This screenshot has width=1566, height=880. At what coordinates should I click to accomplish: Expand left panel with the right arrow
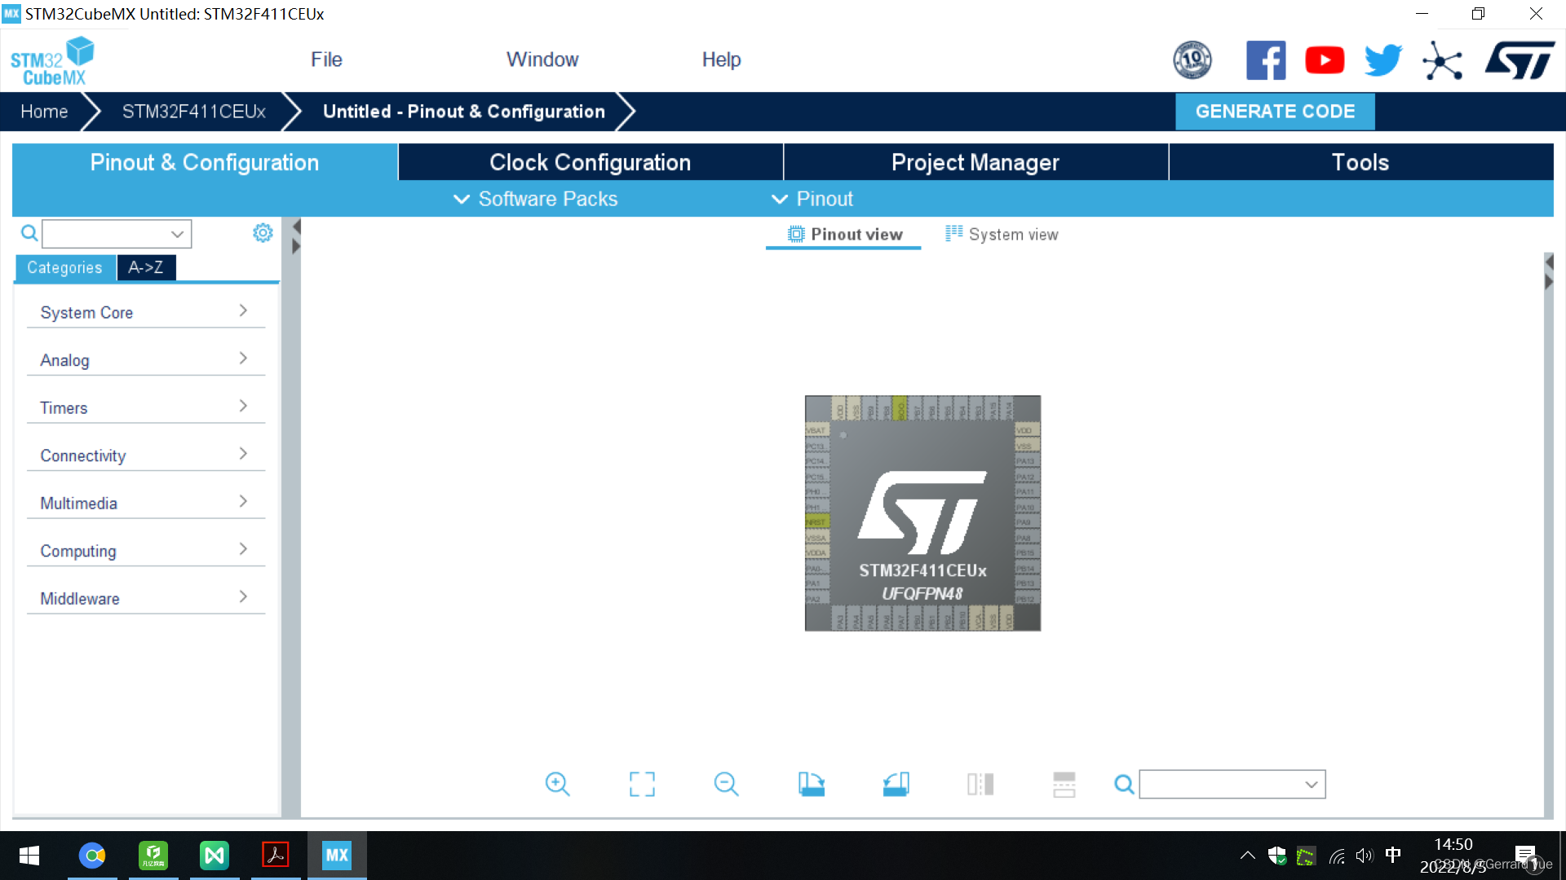click(x=296, y=246)
